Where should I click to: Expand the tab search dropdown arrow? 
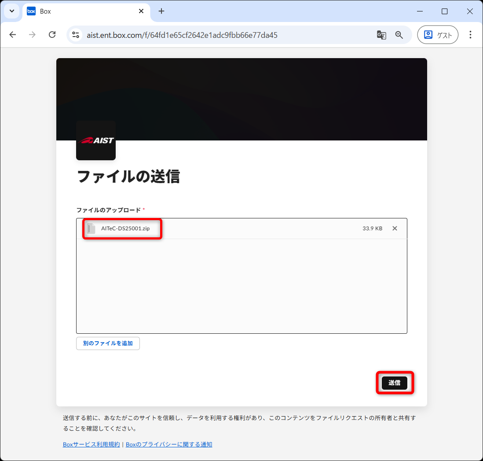click(12, 11)
